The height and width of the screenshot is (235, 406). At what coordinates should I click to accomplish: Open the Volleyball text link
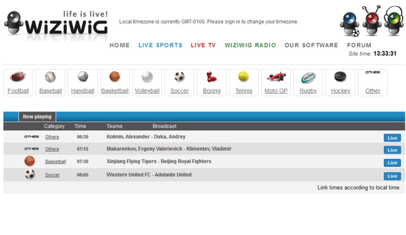click(x=147, y=91)
